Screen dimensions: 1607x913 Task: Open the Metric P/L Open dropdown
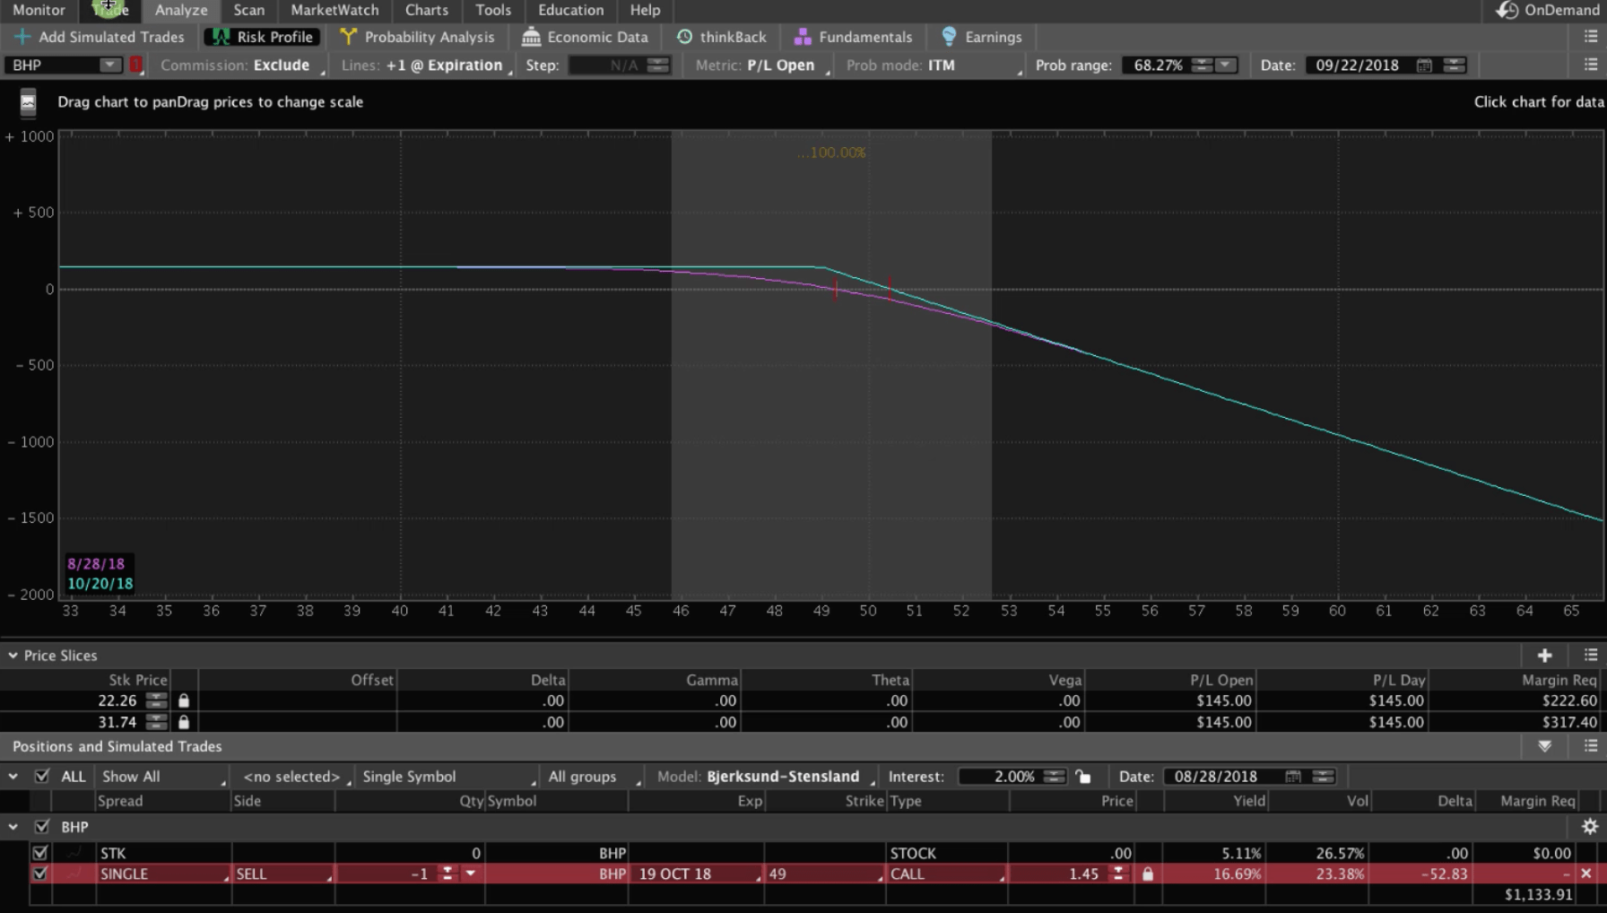click(x=762, y=65)
